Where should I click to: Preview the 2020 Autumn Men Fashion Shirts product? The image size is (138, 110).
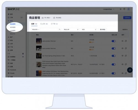(x=123, y=65)
